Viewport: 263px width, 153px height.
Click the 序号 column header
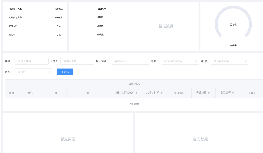point(11,93)
